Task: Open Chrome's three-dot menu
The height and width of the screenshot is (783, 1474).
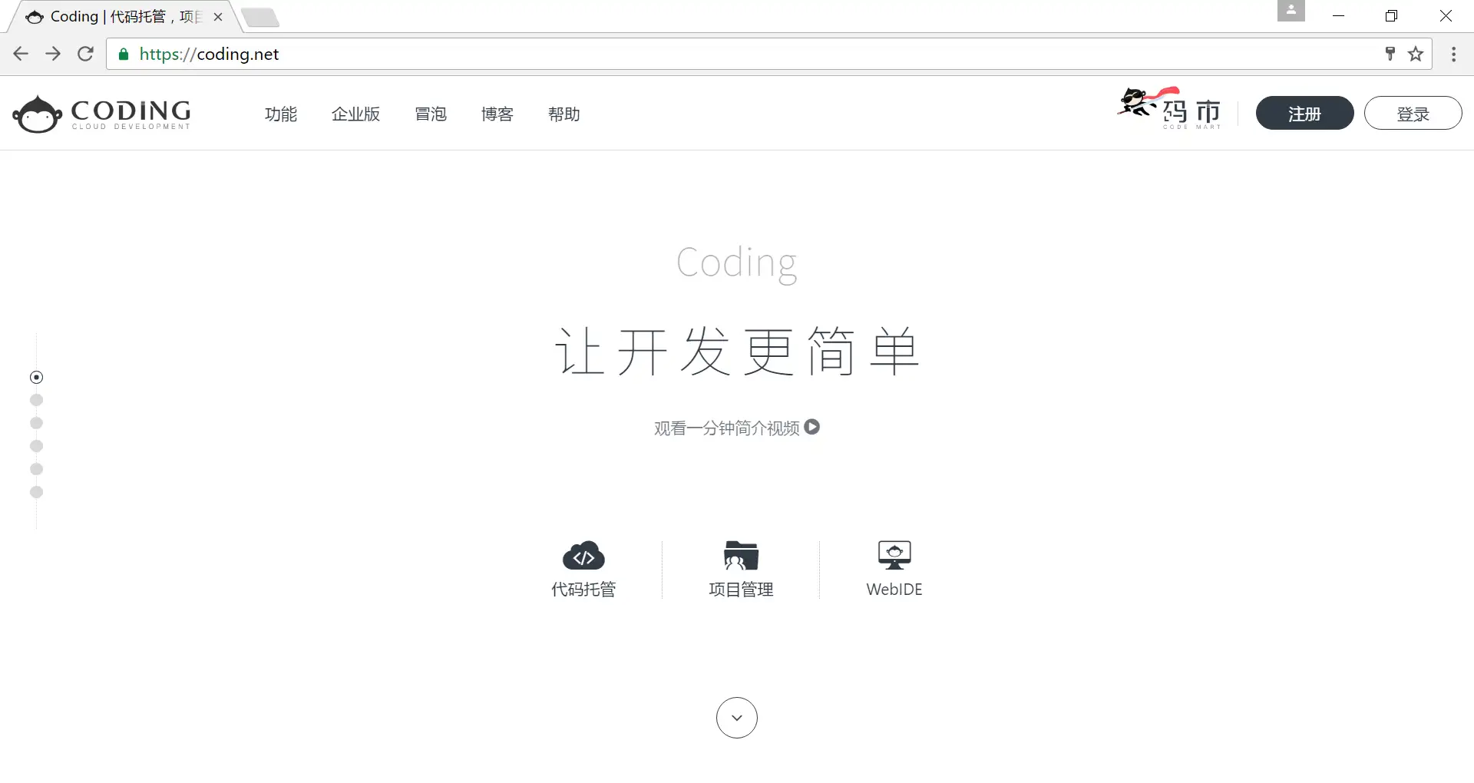Action: [1453, 54]
